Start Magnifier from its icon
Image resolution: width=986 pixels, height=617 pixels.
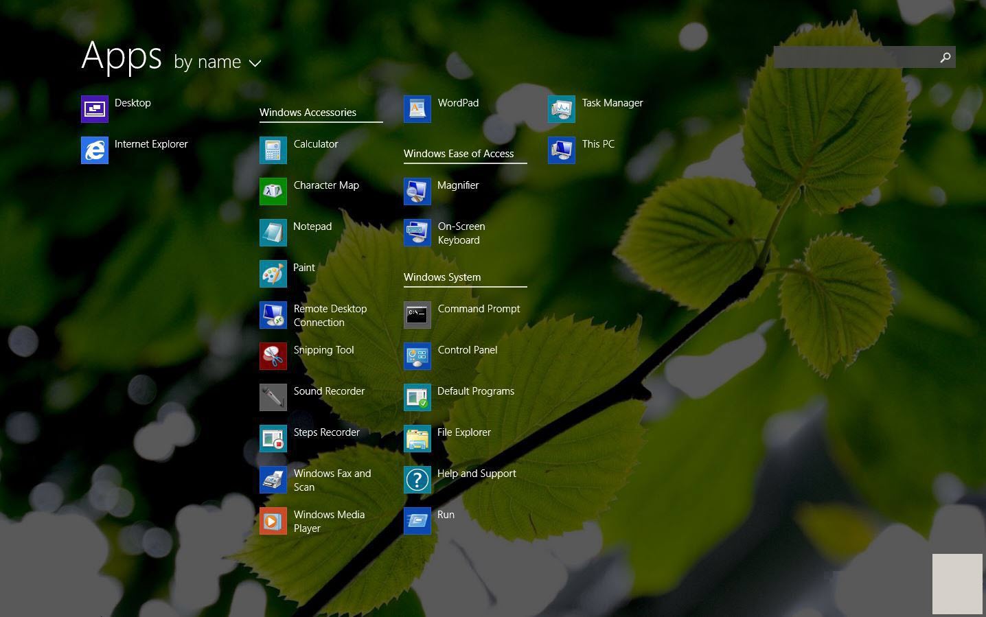pyautogui.click(x=417, y=191)
